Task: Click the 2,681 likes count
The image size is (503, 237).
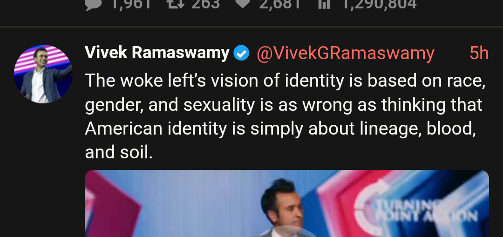Action: click(x=280, y=4)
